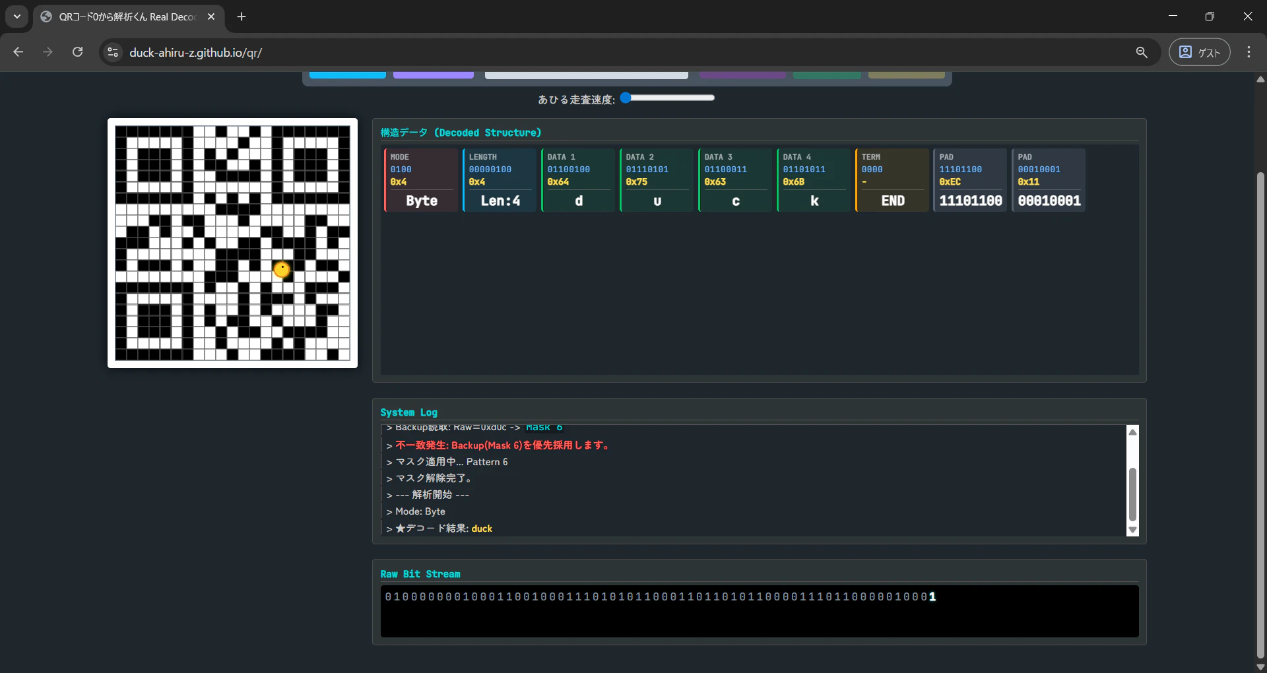Reload the page with the refresh icon
This screenshot has width=1267, height=673.
coord(77,52)
